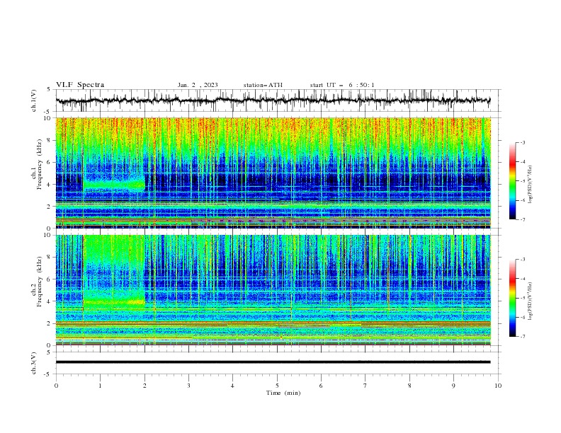Click time axis tick label "3"
This screenshot has height=433, width=561.
188,386
